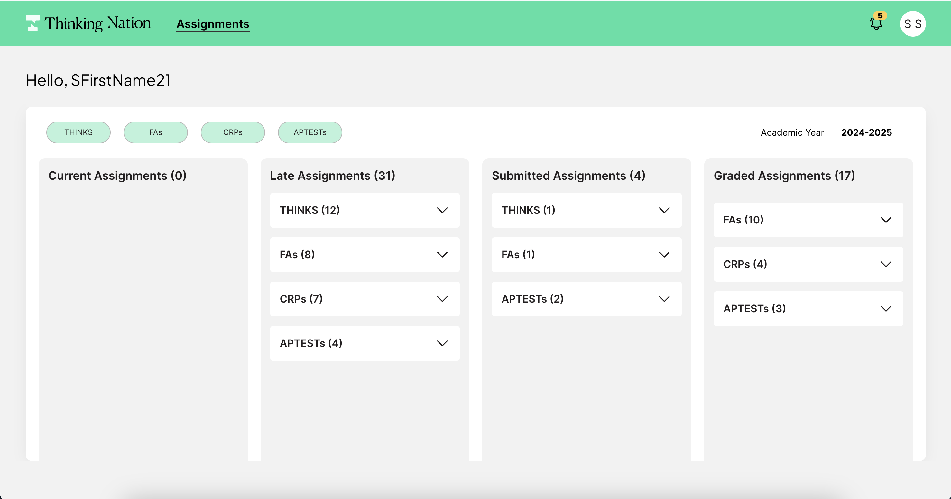Expand Graded FAs (10) chevron
Image resolution: width=951 pixels, height=499 pixels.
click(x=886, y=220)
